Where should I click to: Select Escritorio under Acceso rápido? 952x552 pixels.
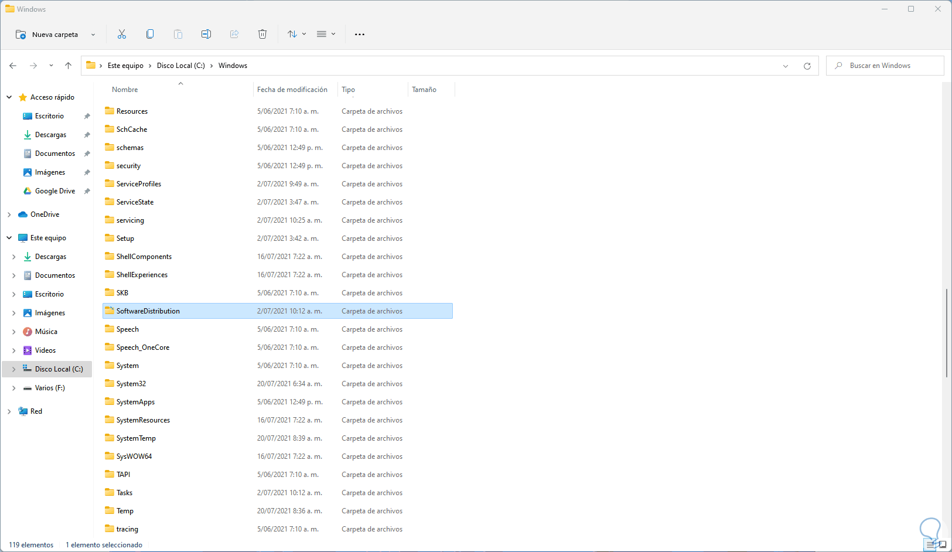tap(49, 116)
